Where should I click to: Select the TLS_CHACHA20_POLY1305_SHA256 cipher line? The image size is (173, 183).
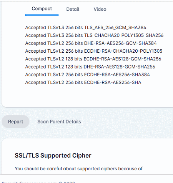coord(94,35)
